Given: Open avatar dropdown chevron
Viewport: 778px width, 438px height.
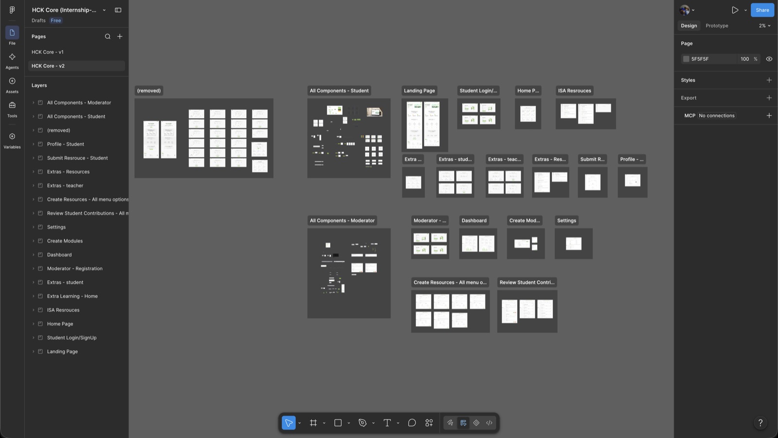Looking at the screenshot, I should click(693, 10).
